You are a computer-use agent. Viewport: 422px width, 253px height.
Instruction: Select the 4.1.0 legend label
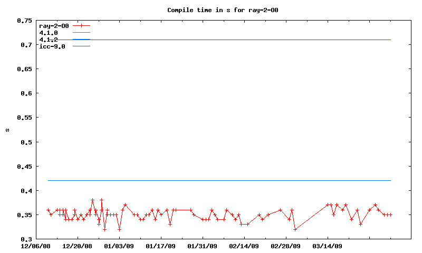pos(49,33)
